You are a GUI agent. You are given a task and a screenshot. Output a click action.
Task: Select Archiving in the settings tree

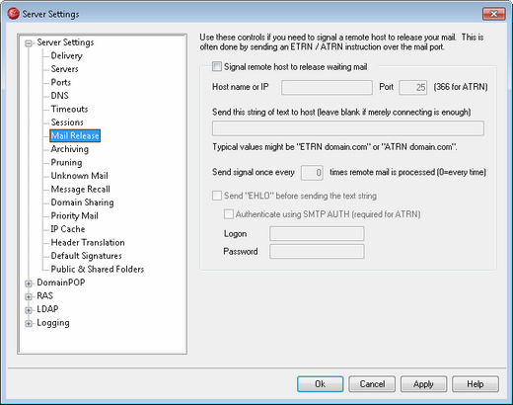69,149
